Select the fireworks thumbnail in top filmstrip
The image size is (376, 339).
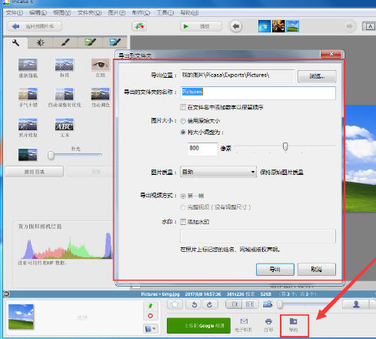click(278, 26)
